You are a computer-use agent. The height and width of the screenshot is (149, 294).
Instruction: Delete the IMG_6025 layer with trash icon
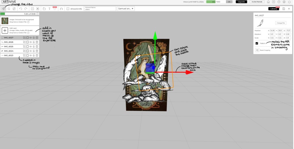point(37,46)
